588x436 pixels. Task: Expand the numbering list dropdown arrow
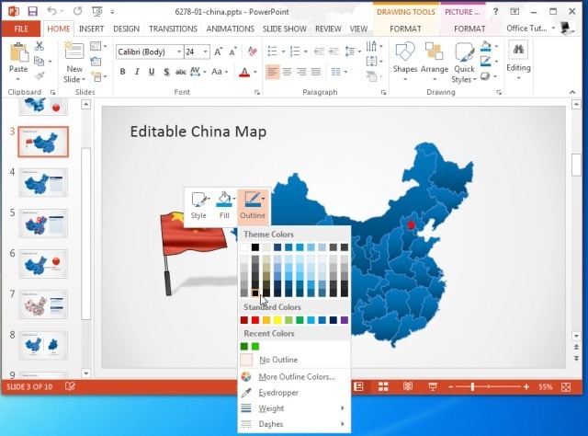(306, 52)
